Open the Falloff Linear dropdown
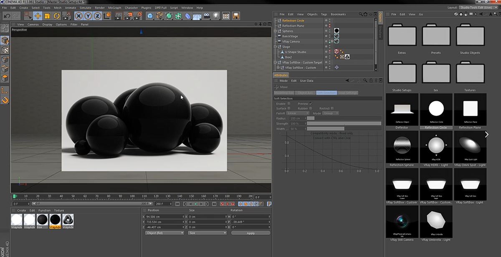This screenshot has height=257, width=501. click(298, 113)
